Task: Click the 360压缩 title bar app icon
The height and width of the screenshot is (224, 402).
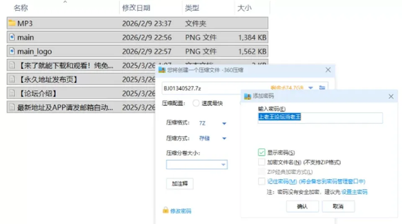Action: [162, 70]
